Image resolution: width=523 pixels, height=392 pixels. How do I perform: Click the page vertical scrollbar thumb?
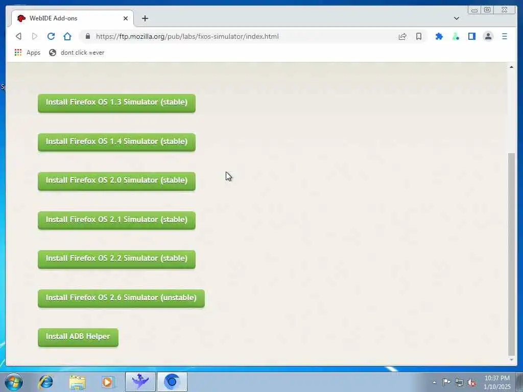(x=511, y=254)
